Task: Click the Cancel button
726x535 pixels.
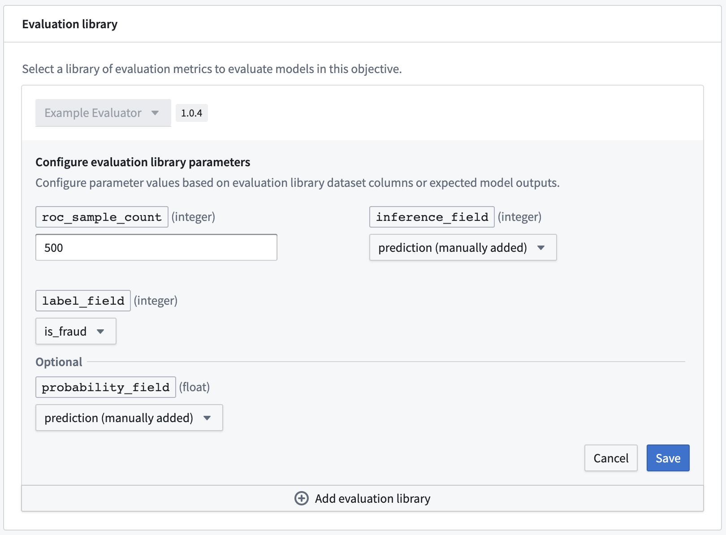Action: click(611, 458)
